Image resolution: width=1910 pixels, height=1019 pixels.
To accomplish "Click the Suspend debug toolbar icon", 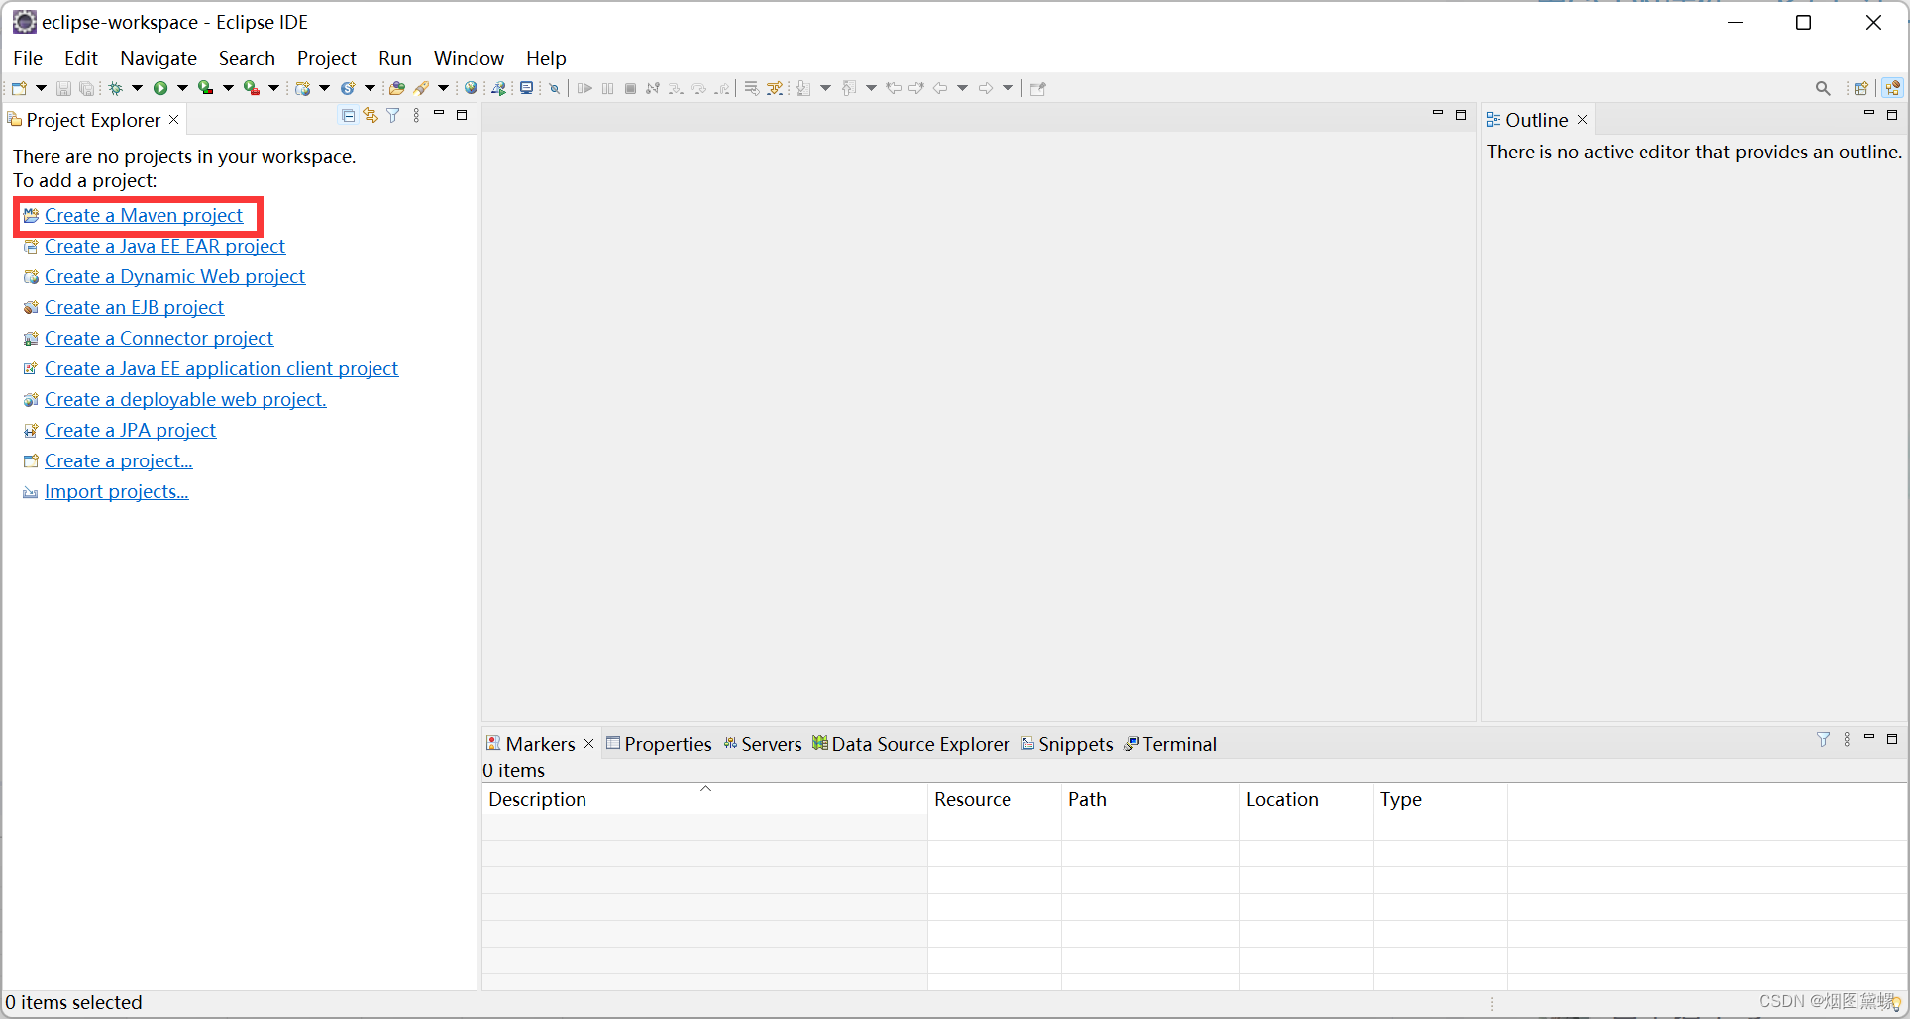I will [607, 88].
